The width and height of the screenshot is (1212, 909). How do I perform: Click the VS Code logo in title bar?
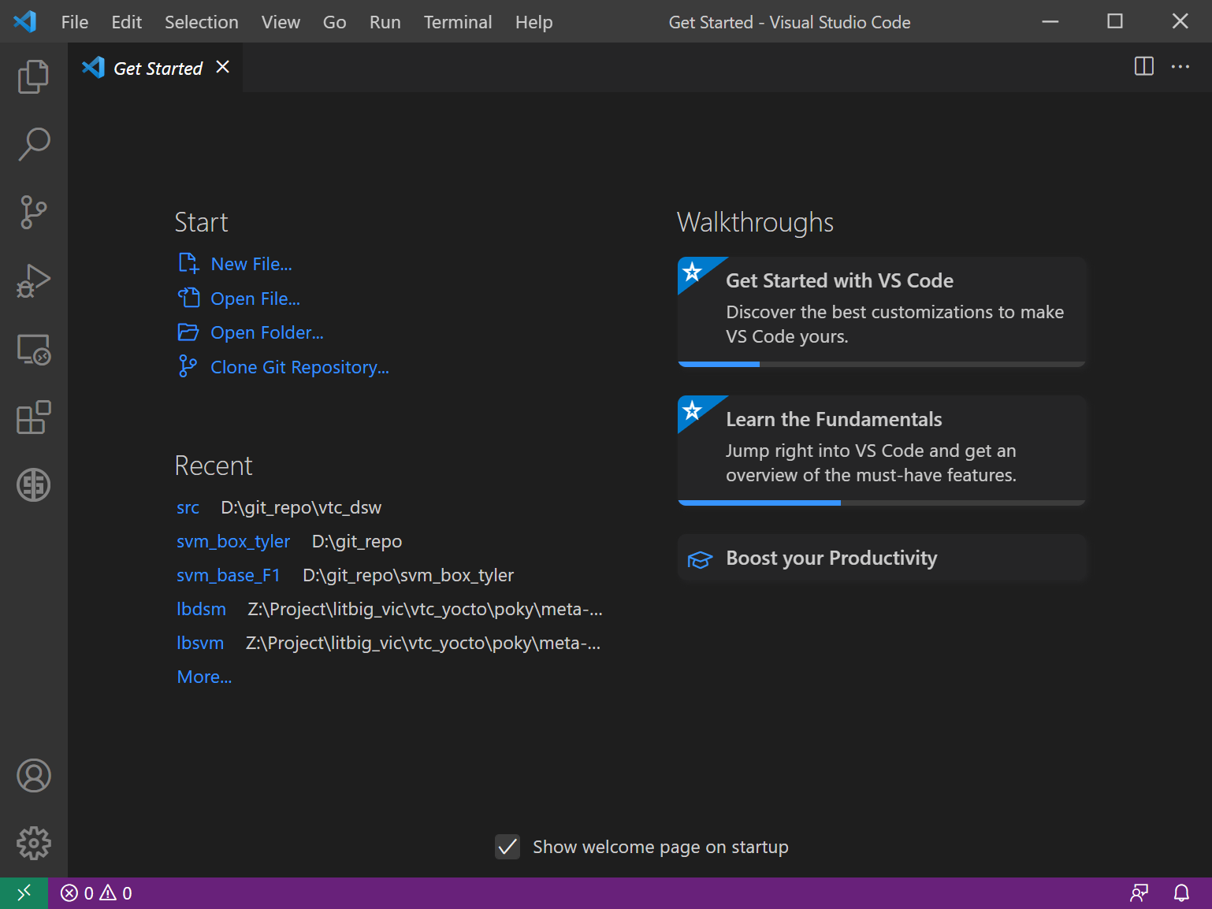(25, 21)
